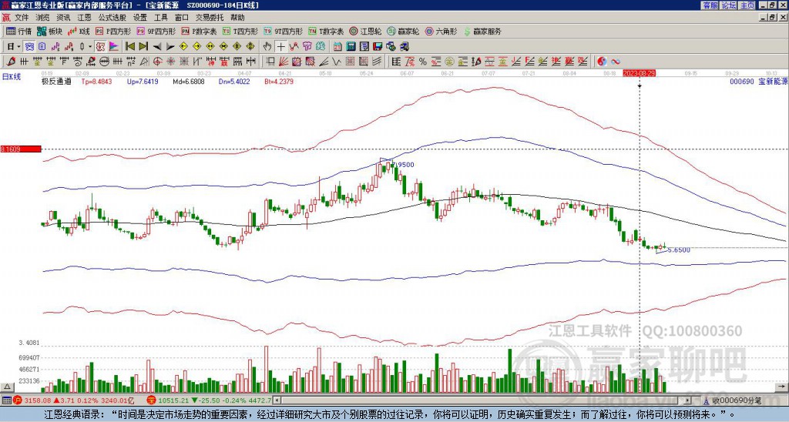This screenshot has width=789, height=422.
Task: Click the first yellow diamond left-arrow icon
Action: click(183, 47)
